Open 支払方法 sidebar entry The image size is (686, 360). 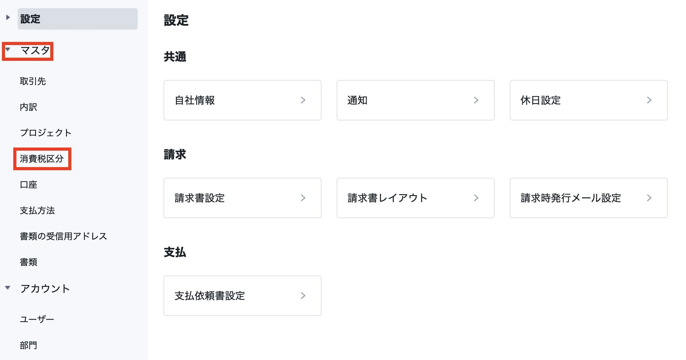click(37, 211)
